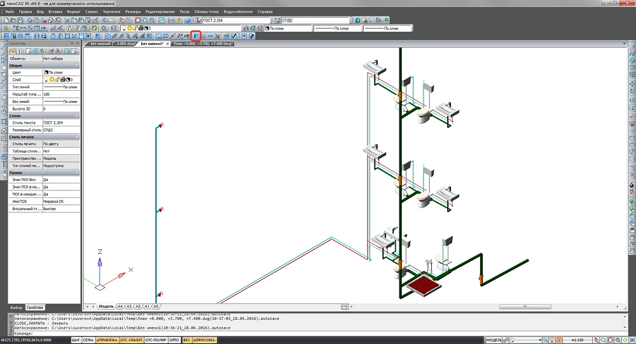This screenshot has width=636, height=344.
Task: Click the blue Help question mark icon
Action: [188, 20]
